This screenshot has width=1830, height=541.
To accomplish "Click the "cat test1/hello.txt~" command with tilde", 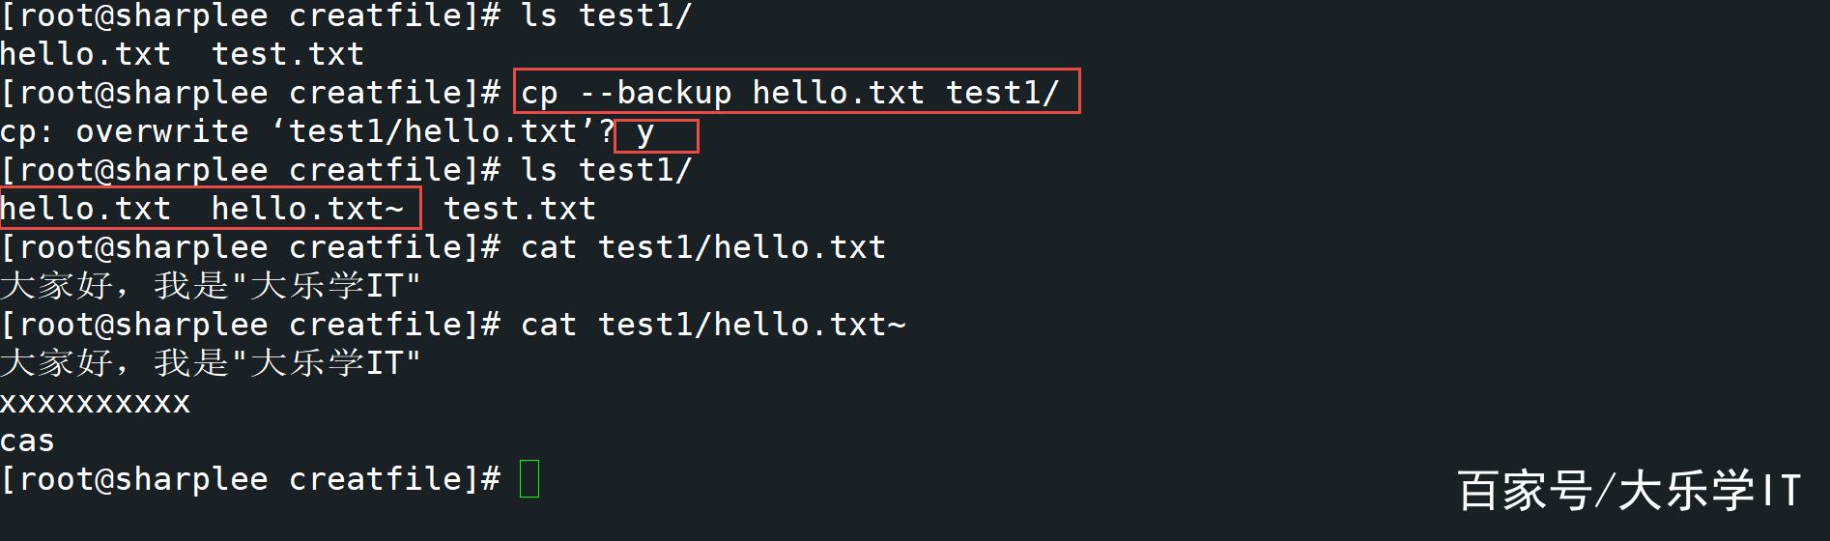I will click(x=713, y=325).
